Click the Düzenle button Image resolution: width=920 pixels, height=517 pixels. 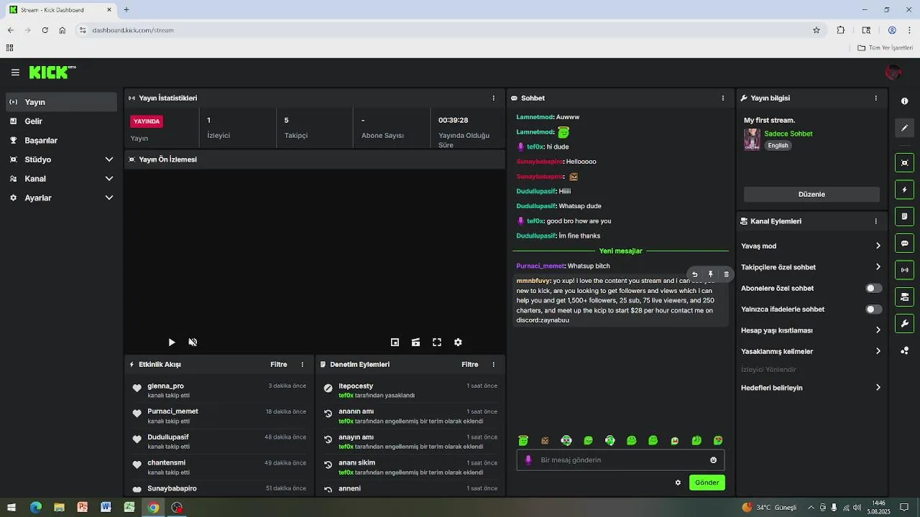click(x=811, y=195)
